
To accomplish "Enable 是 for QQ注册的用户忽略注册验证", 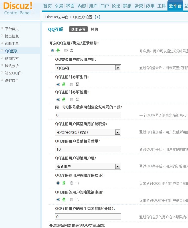I will tap(58, 183).
